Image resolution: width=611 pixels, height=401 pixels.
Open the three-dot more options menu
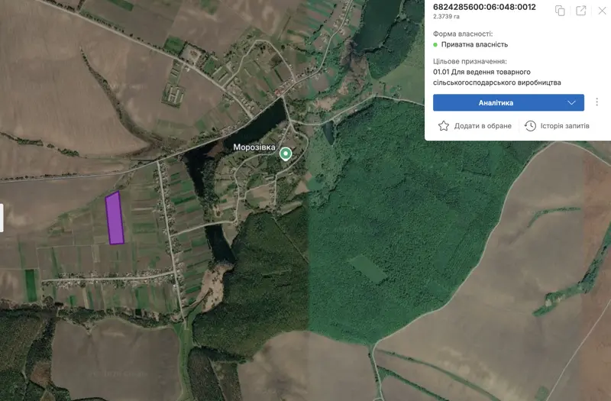pos(596,102)
